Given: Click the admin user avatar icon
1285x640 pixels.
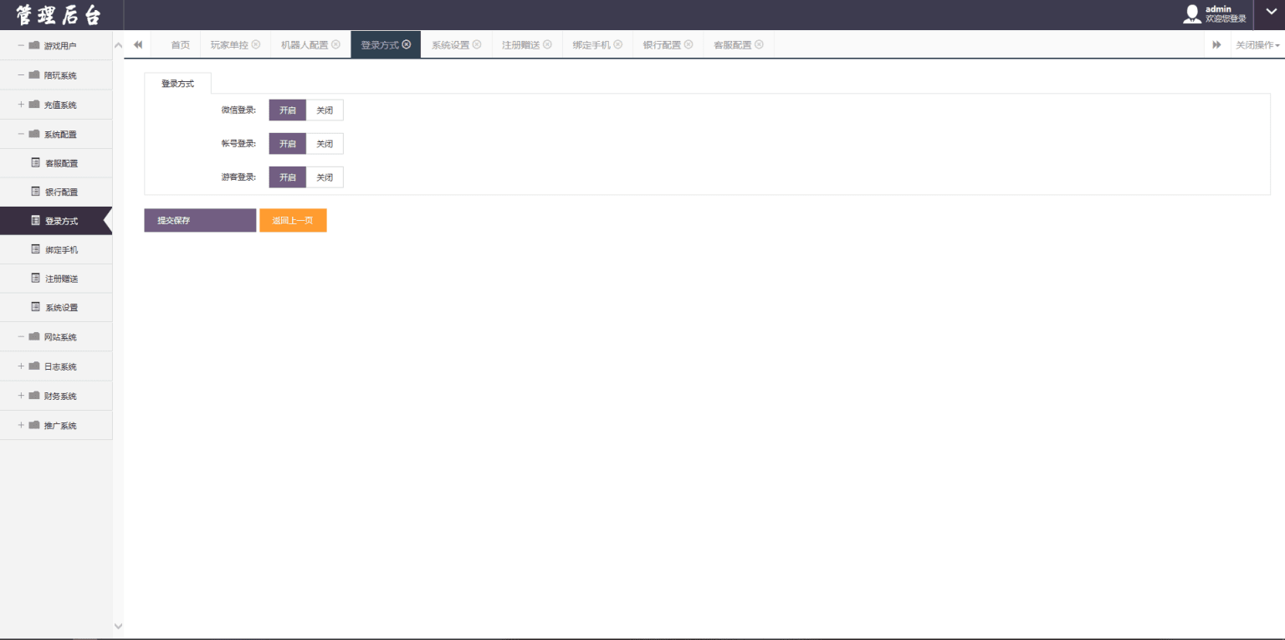Looking at the screenshot, I should [x=1192, y=14].
